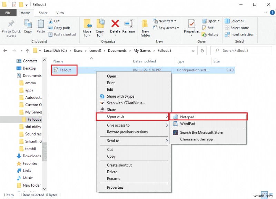Choose WordPad from Open with submenu
Image resolution: width=276 pixels, height=199 pixels.
click(x=208, y=124)
